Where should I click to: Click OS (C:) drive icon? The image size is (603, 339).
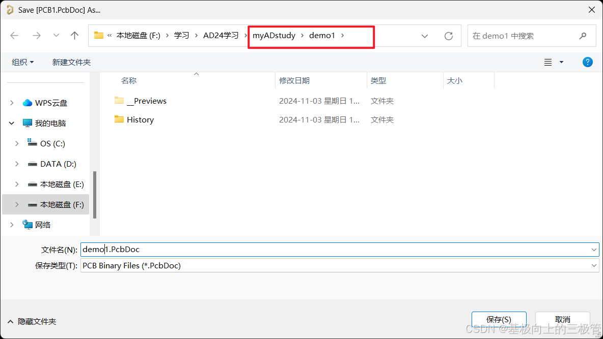32,143
